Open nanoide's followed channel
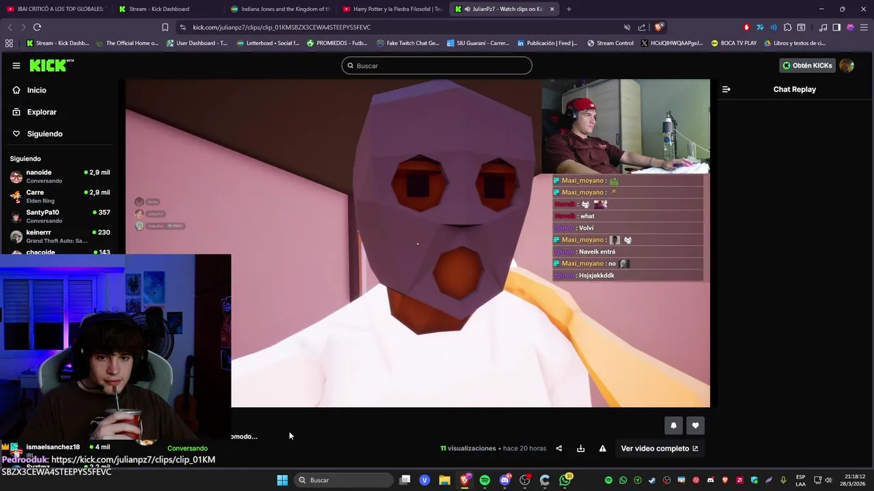This screenshot has height=491, width=874. (60, 176)
